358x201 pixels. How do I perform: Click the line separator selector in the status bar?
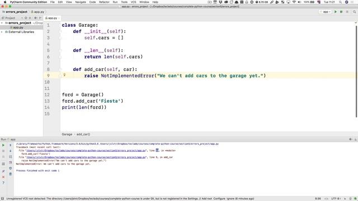pyautogui.click(x=326, y=199)
